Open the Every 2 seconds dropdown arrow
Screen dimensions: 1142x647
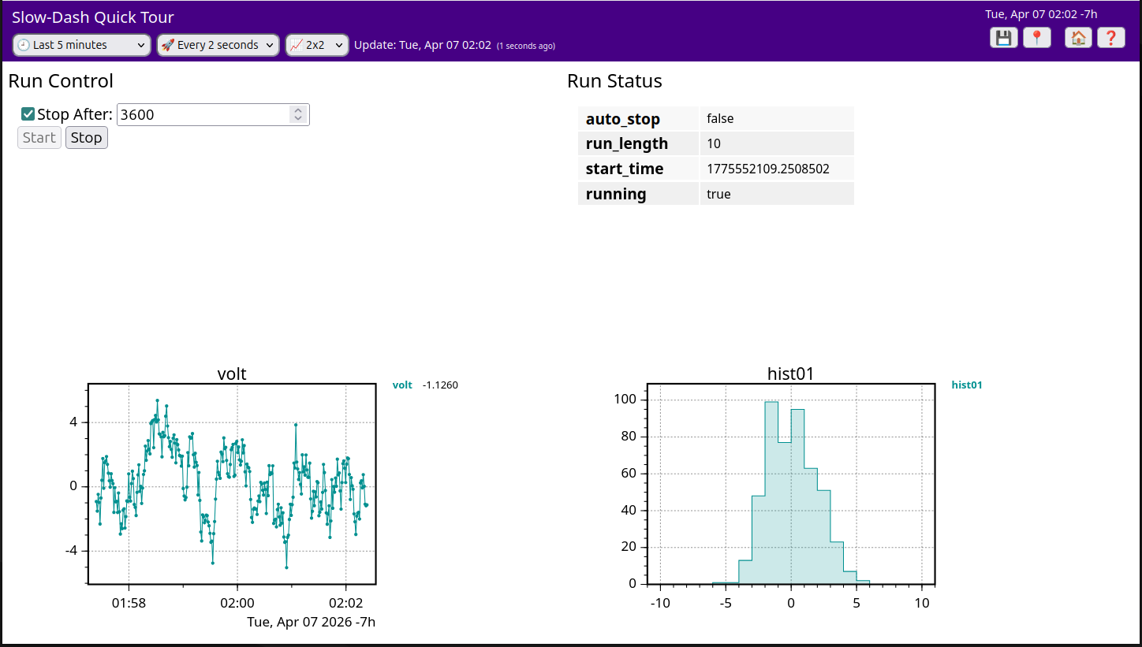[270, 46]
